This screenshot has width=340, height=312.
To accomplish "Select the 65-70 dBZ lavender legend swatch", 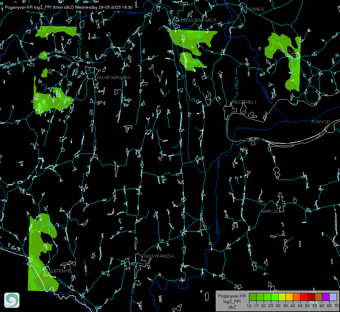I will tap(333, 297).
